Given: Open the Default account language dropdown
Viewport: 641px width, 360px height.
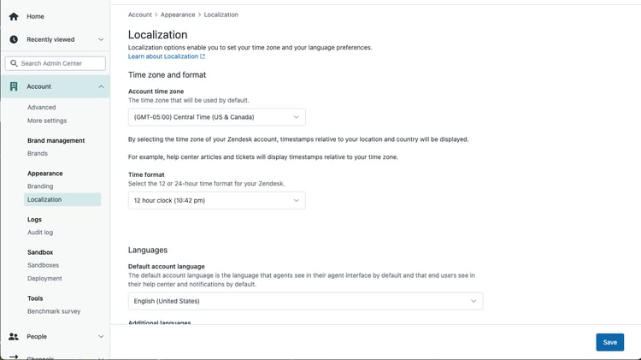Looking at the screenshot, I should coord(305,301).
